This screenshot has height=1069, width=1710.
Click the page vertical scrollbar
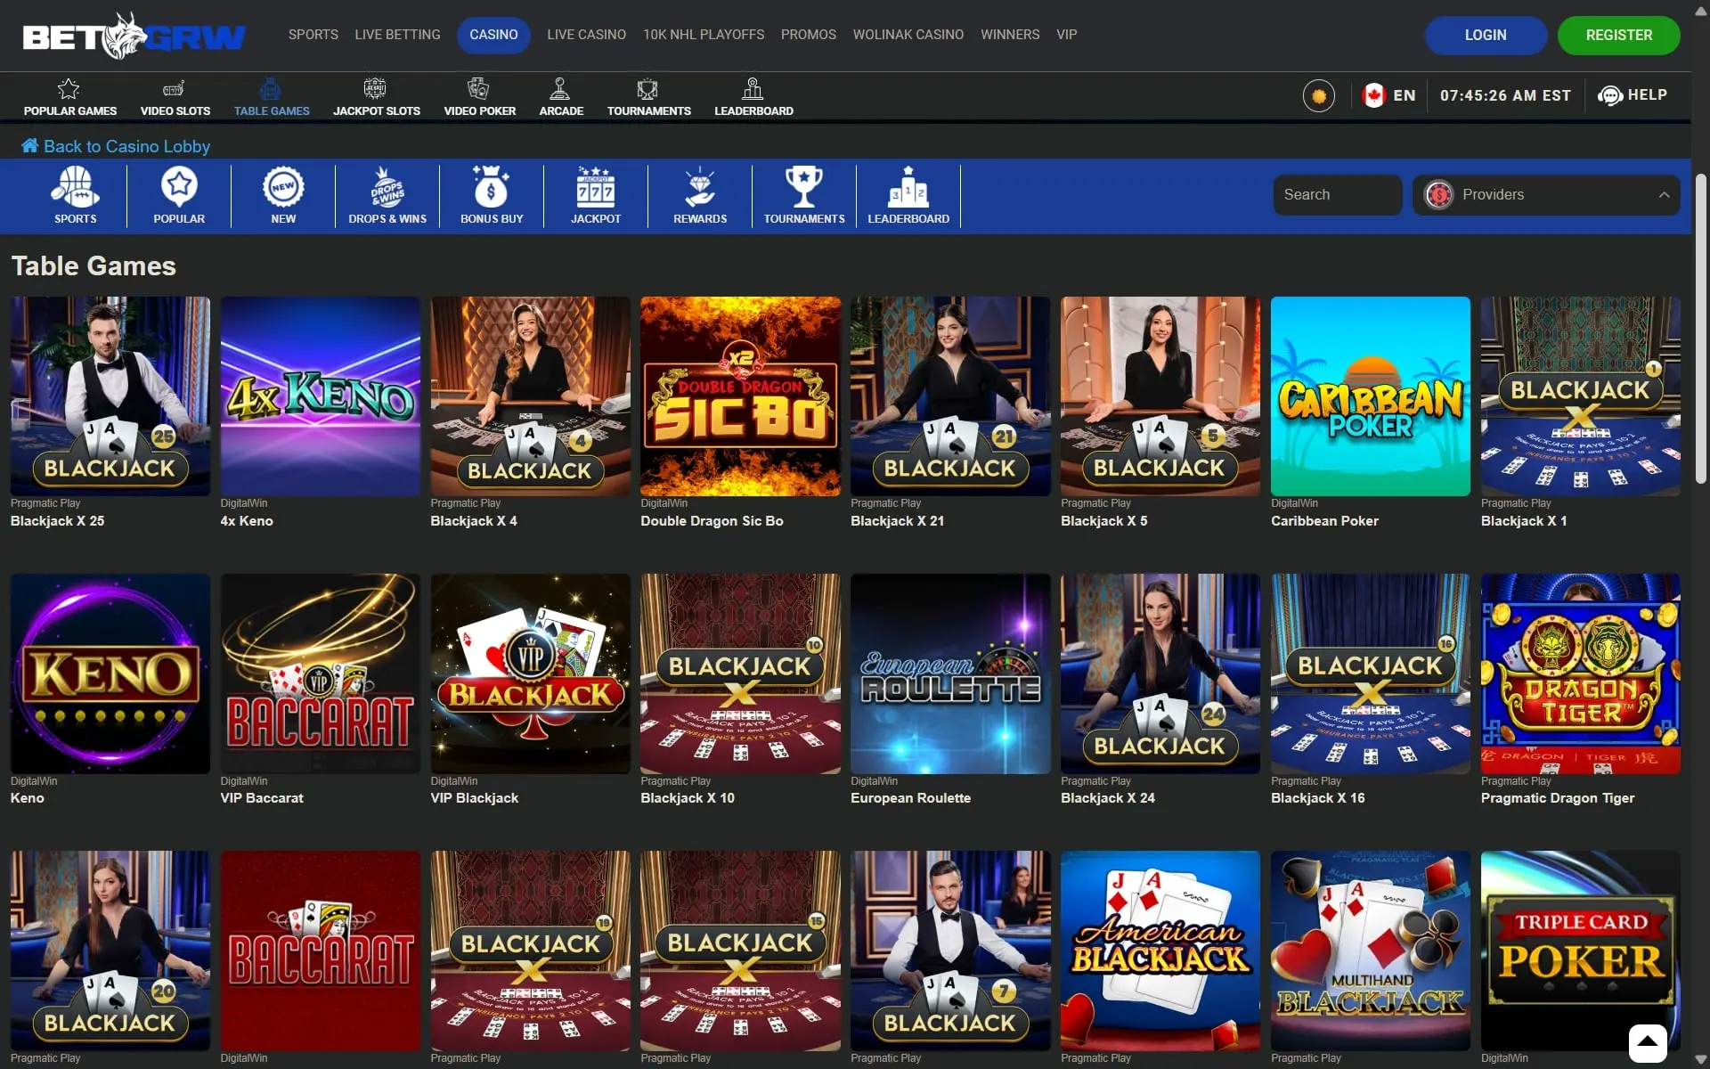[x=1700, y=330]
